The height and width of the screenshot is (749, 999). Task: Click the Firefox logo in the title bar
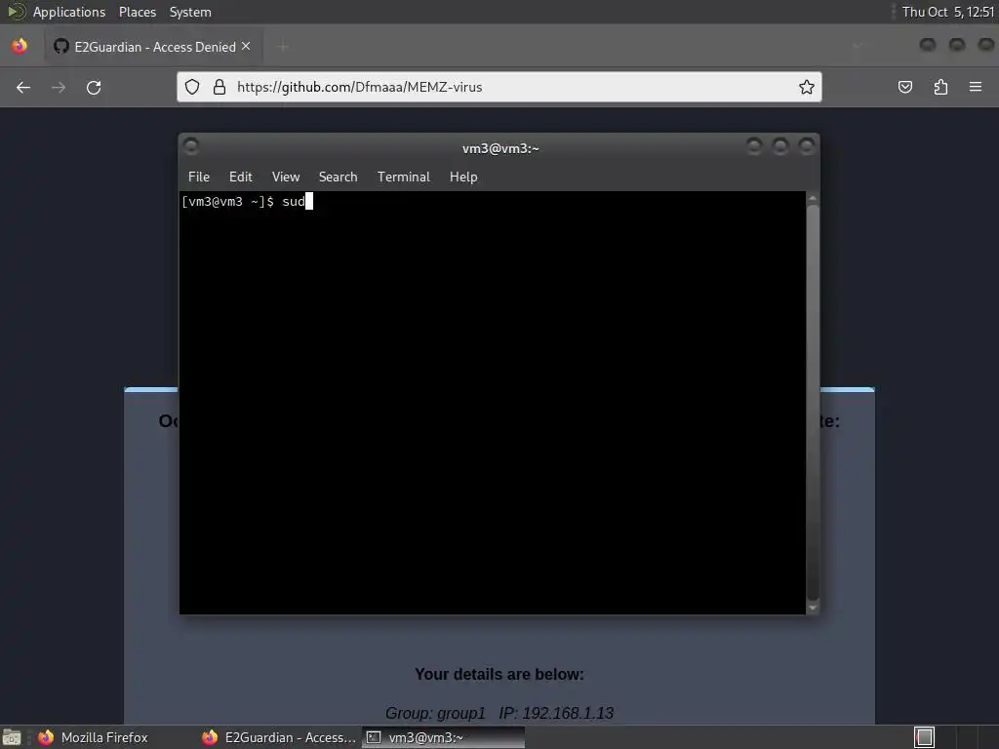[x=20, y=46]
